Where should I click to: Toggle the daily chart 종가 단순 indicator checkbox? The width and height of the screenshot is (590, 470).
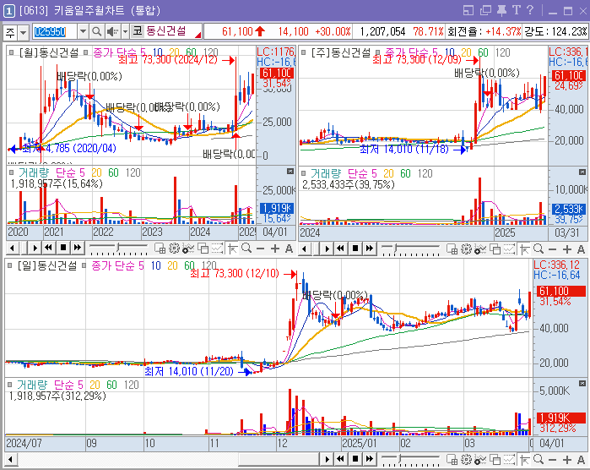click(84, 265)
